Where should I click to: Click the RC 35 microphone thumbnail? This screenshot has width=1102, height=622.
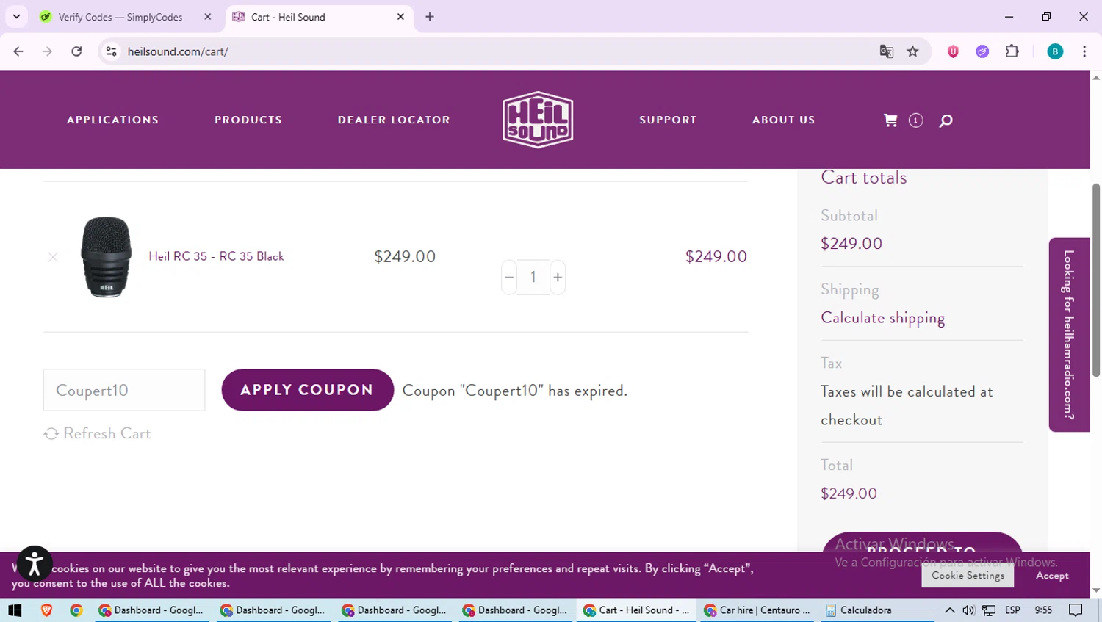[x=106, y=257]
